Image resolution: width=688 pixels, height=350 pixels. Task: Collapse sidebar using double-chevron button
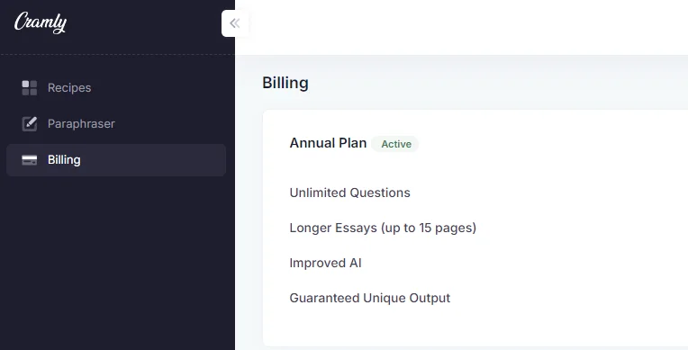pyautogui.click(x=235, y=23)
